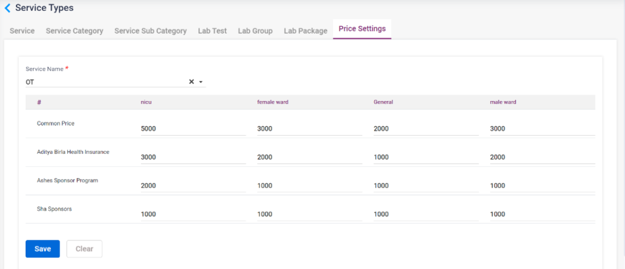Click Sha Sponsors male ward input
The height and width of the screenshot is (269, 625).
pos(542,214)
